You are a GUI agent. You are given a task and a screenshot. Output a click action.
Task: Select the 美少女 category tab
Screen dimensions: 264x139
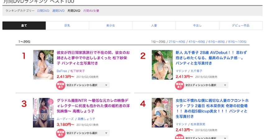[111, 26]
